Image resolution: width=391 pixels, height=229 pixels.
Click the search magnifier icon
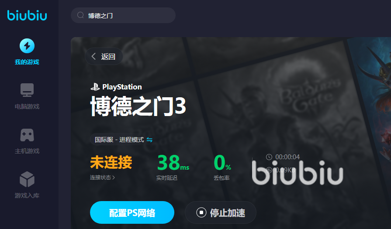click(80, 15)
